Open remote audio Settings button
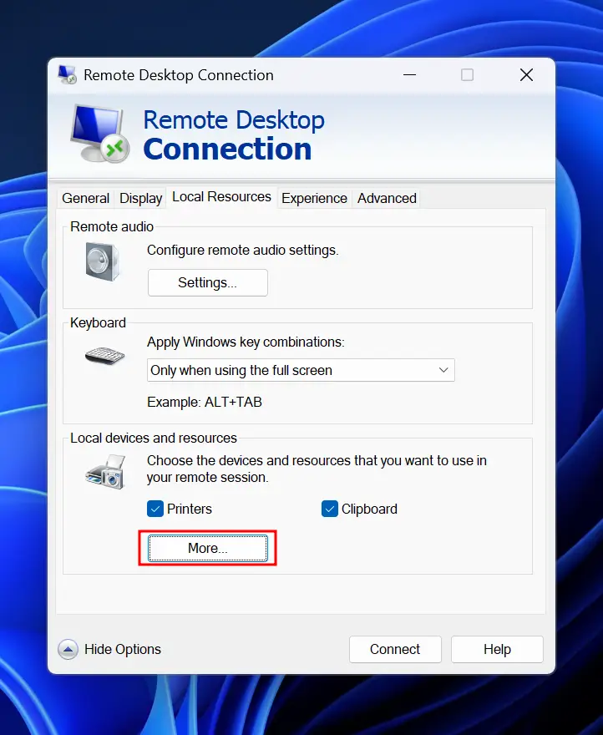This screenshot has height=735, width=603. pos(208,282)
